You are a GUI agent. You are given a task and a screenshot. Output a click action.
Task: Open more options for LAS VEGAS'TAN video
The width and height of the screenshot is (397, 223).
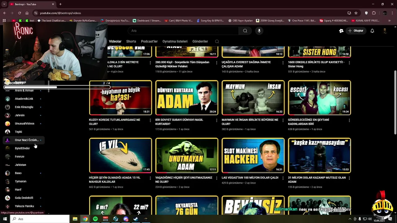pyautogui.click(x=283, y=178)
